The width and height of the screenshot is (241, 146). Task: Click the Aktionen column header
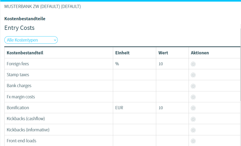click(x=200, y=53)
